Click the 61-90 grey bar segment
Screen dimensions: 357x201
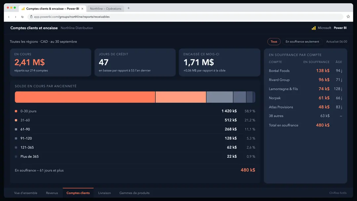tap(220, 97)
